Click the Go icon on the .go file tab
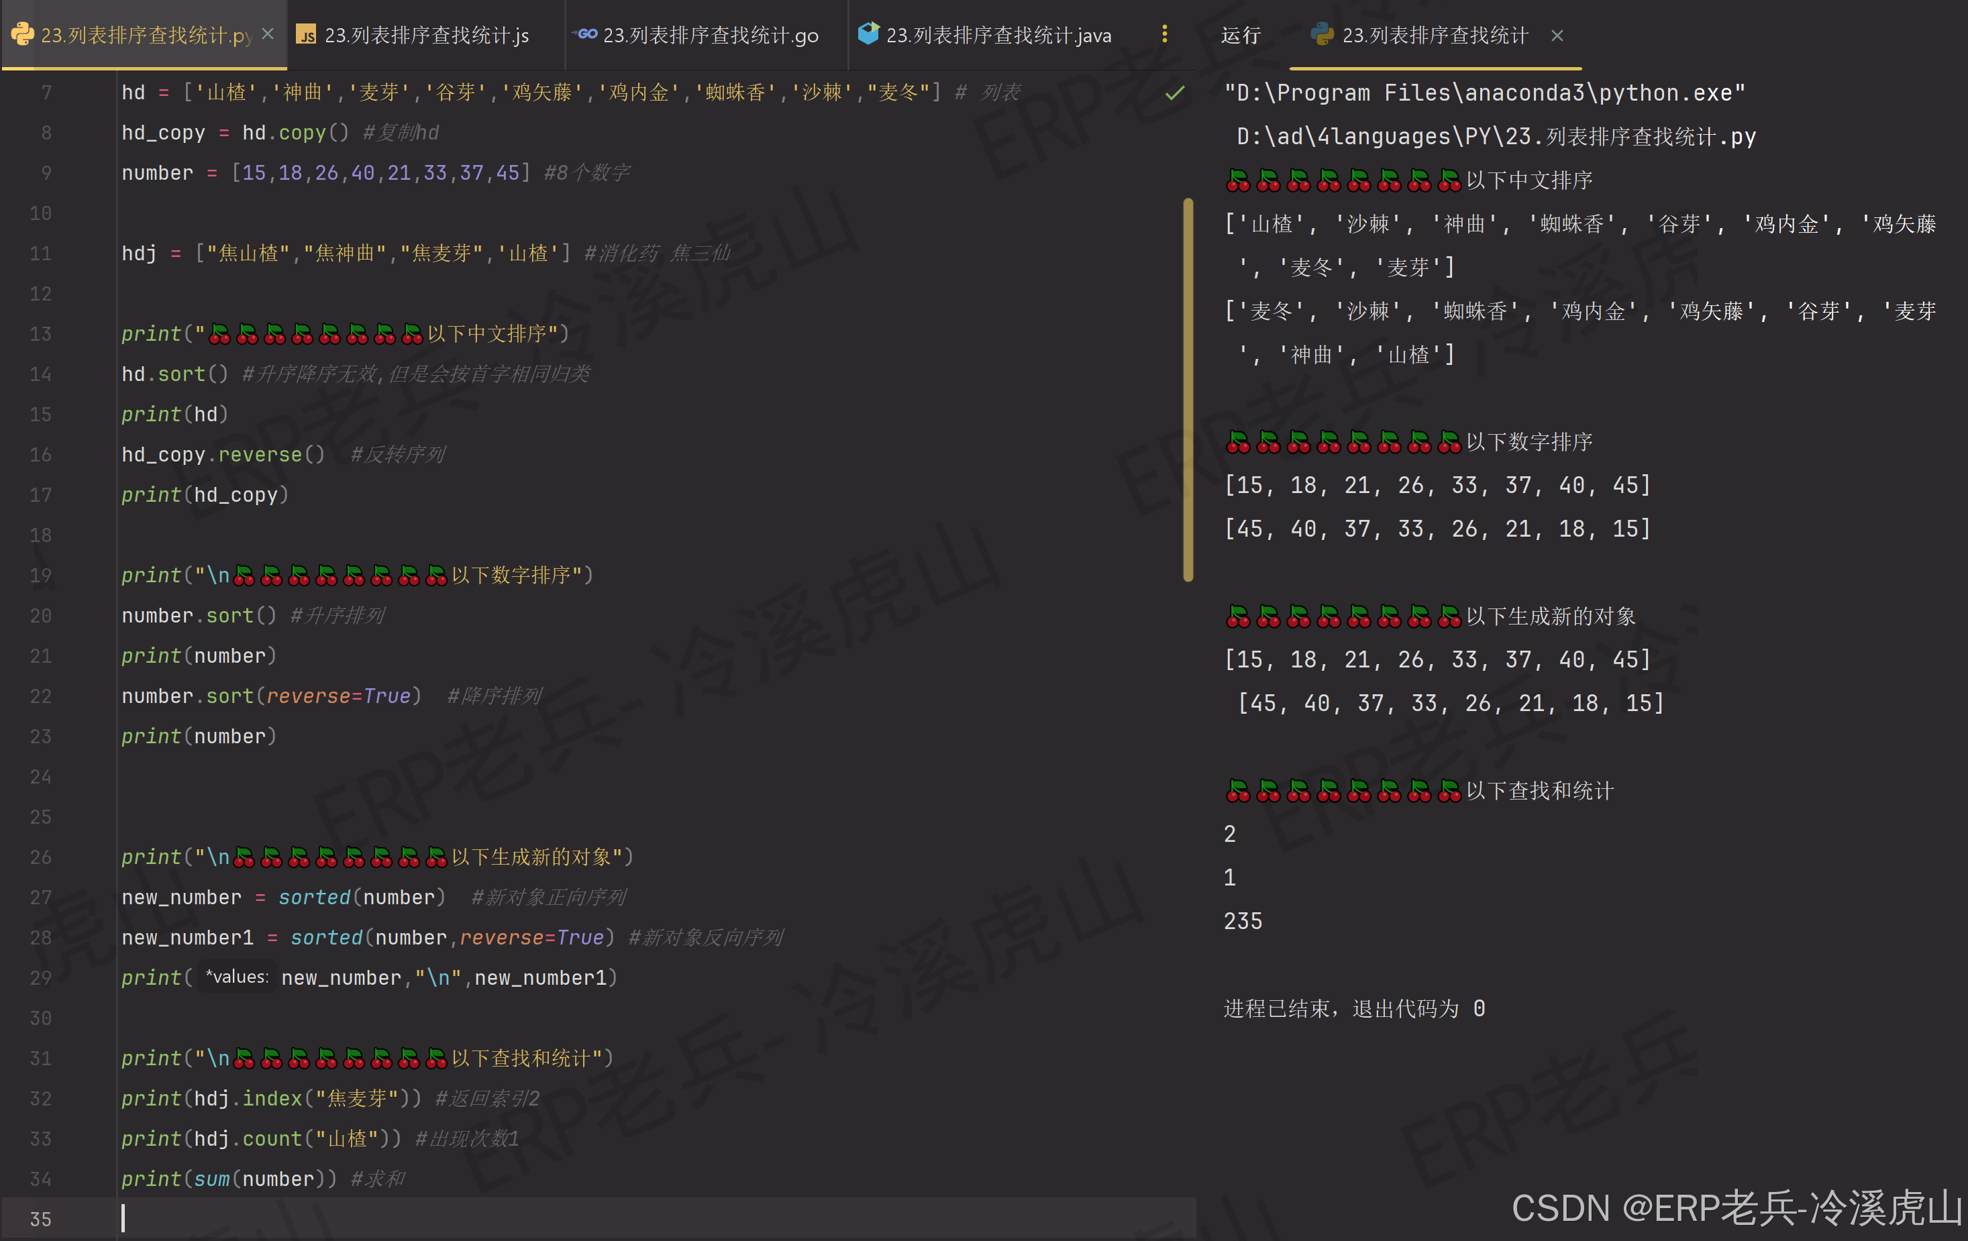Image resolution: width=1968 pixels, height=1241 pixels. pos(584,35)
